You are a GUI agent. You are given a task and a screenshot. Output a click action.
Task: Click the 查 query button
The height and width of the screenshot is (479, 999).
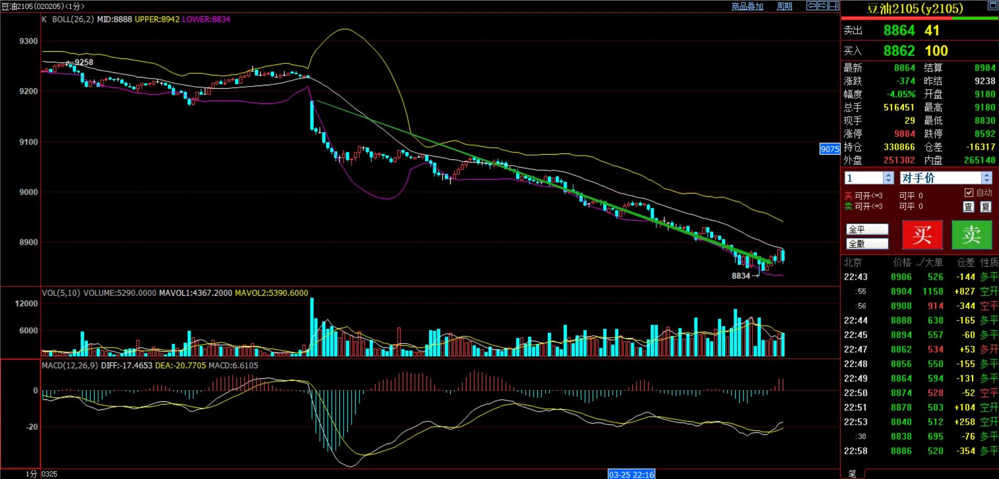pos(968,207)
